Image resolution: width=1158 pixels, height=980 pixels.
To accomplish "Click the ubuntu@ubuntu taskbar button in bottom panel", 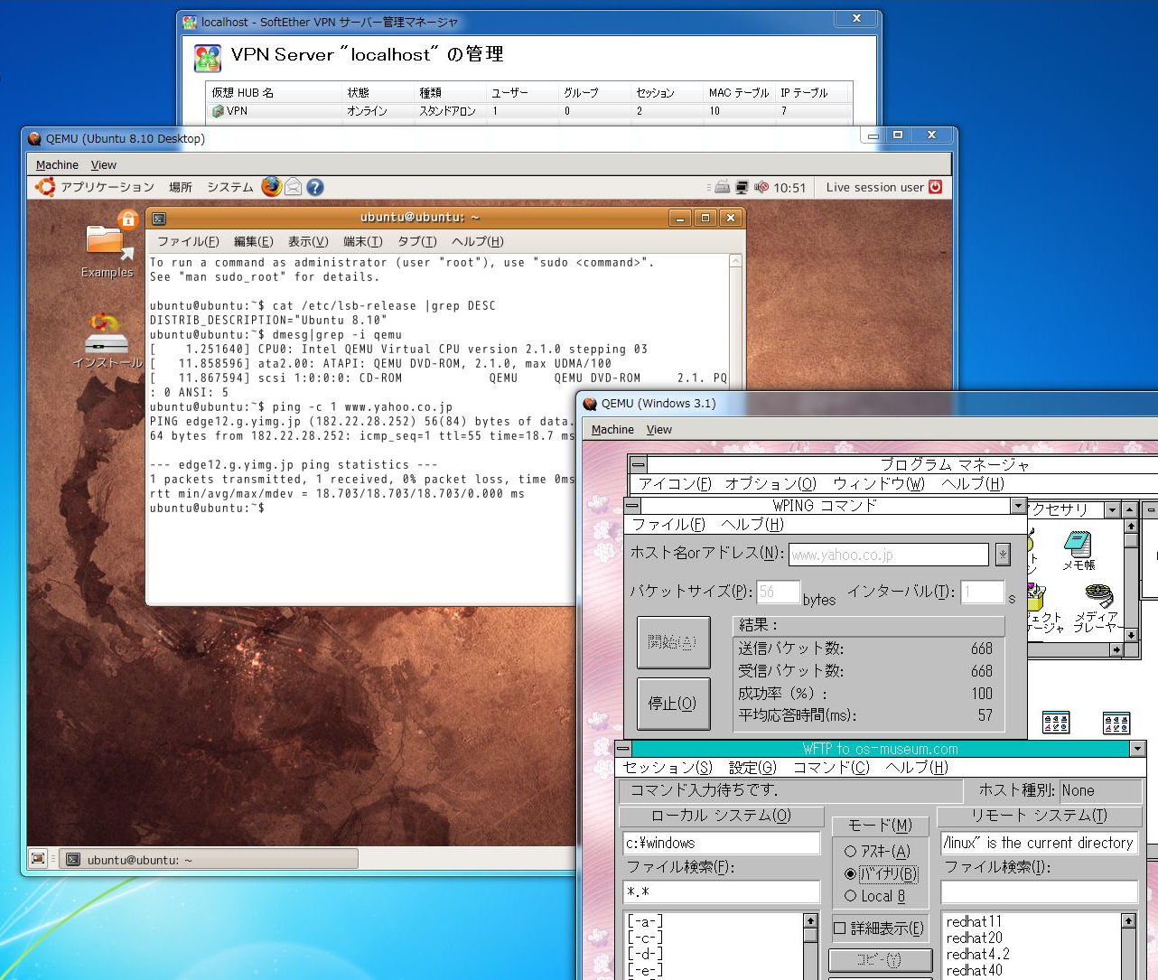I will pos(210,859).
